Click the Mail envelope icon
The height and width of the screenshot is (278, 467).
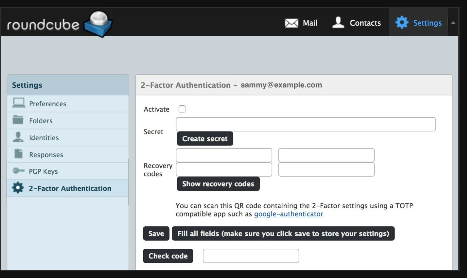291,23
